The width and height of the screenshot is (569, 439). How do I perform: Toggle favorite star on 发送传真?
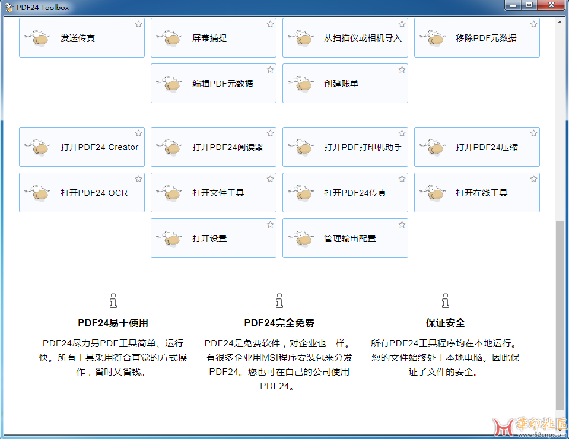139,24
